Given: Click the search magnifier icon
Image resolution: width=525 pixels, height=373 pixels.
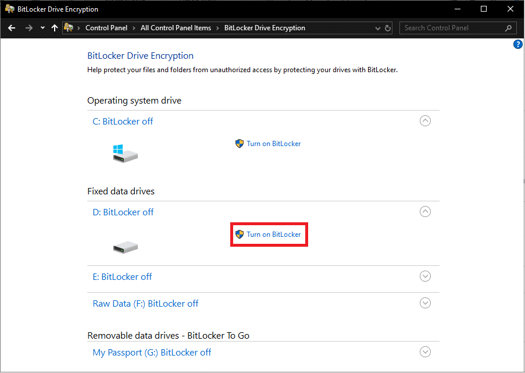Looking at the screenshot, I should (x=508, y=27).
